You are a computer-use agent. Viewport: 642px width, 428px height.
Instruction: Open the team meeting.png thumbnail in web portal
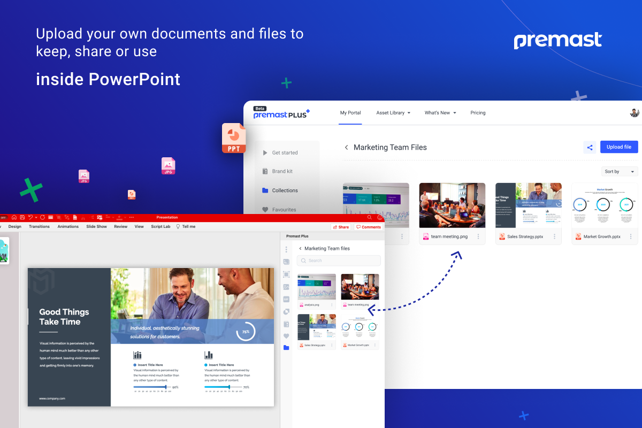pos(452,205)
